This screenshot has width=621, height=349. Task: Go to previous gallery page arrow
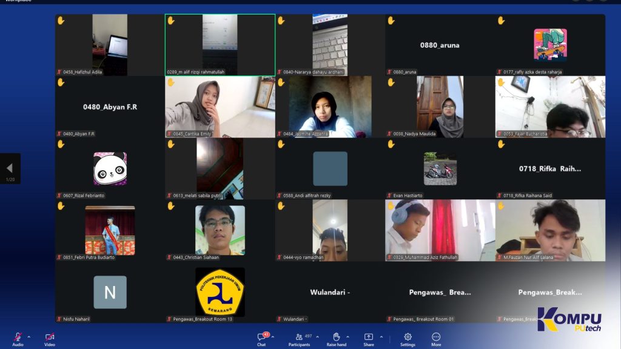pos(10,168)
